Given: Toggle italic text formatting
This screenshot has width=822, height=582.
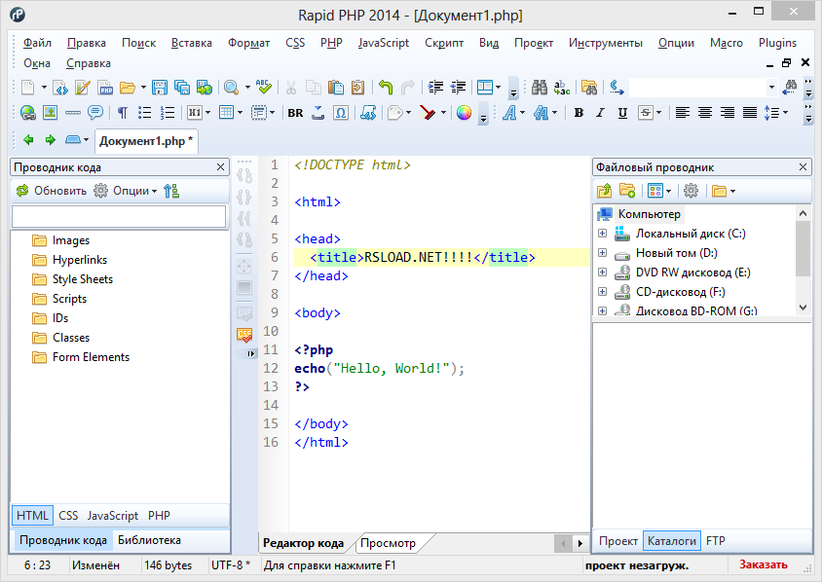Looking at the screenshot, I should tap(601, 113).
